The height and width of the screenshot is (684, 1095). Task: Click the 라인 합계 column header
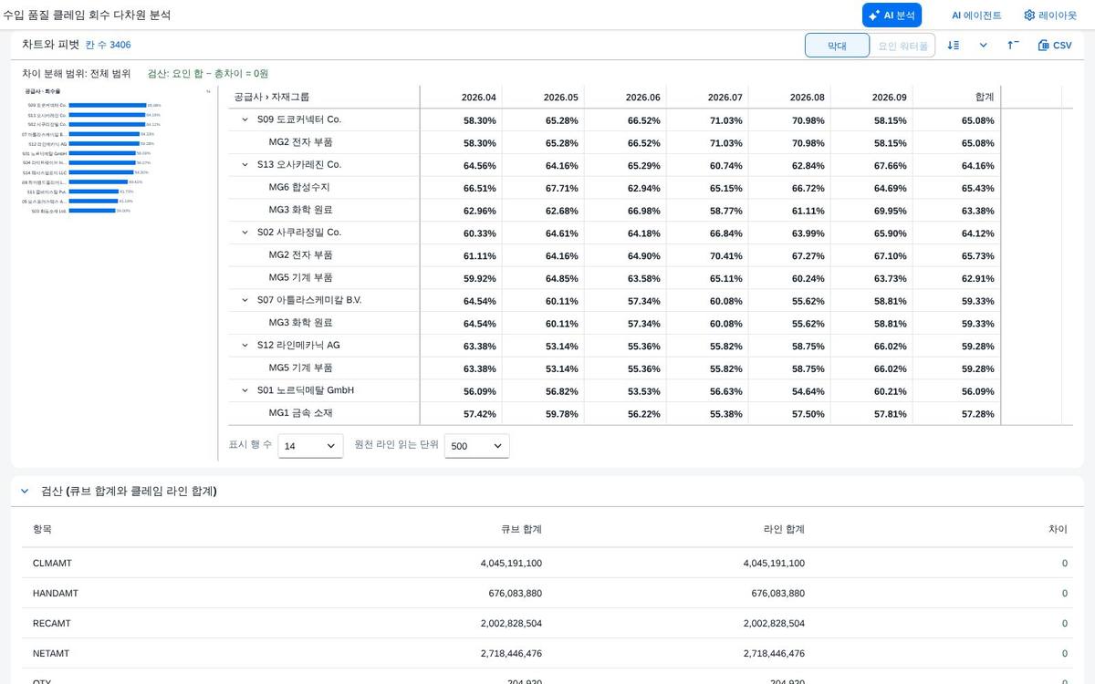[x=784, y=529]
